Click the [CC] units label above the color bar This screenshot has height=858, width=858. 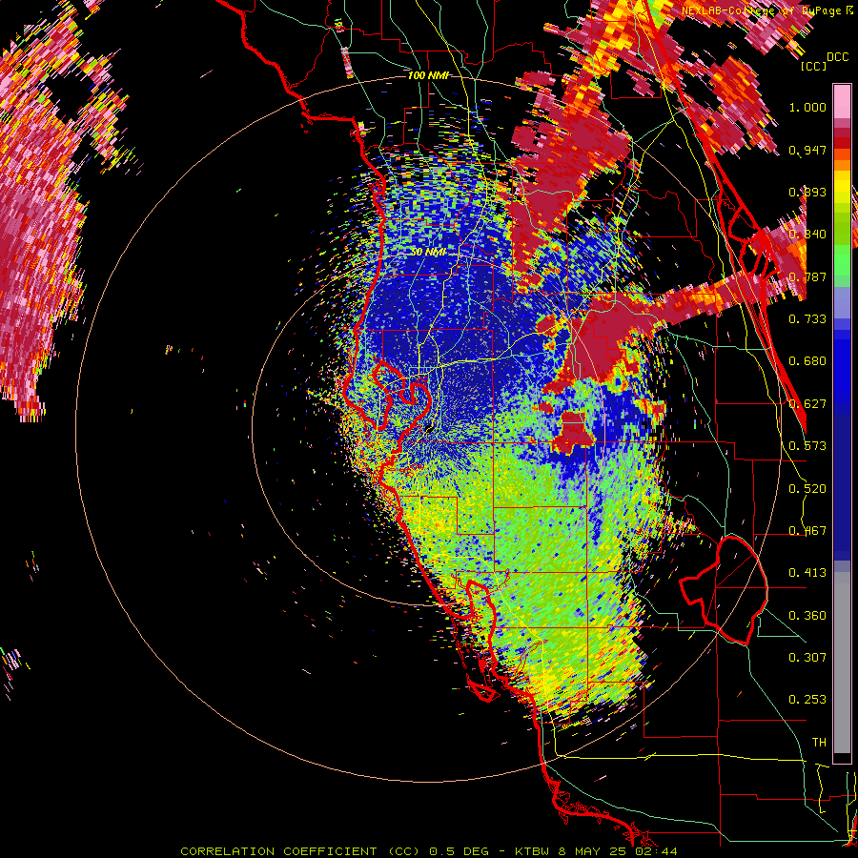813,66
